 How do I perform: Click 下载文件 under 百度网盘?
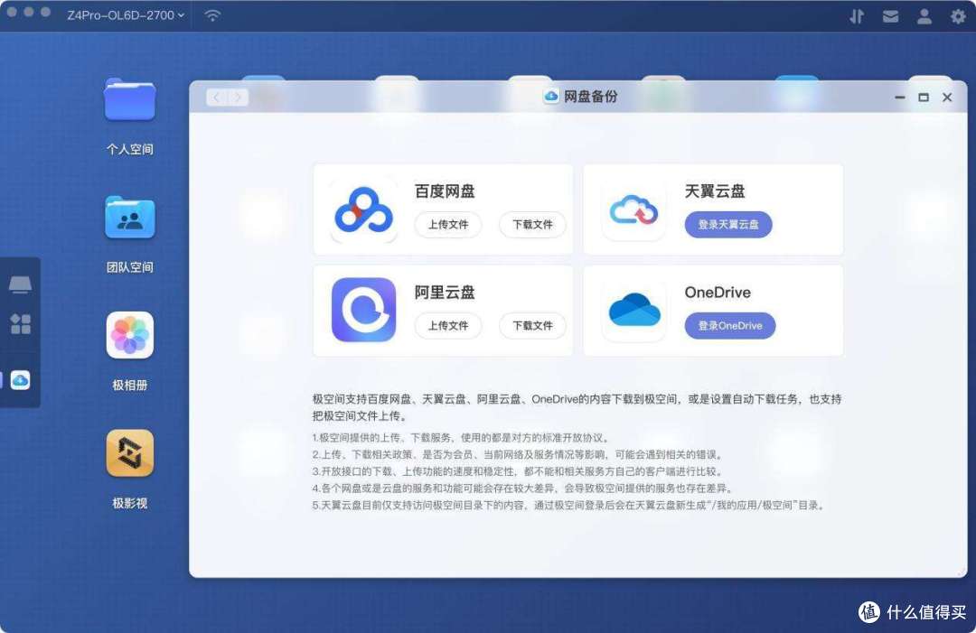click(x=533, y=225)
